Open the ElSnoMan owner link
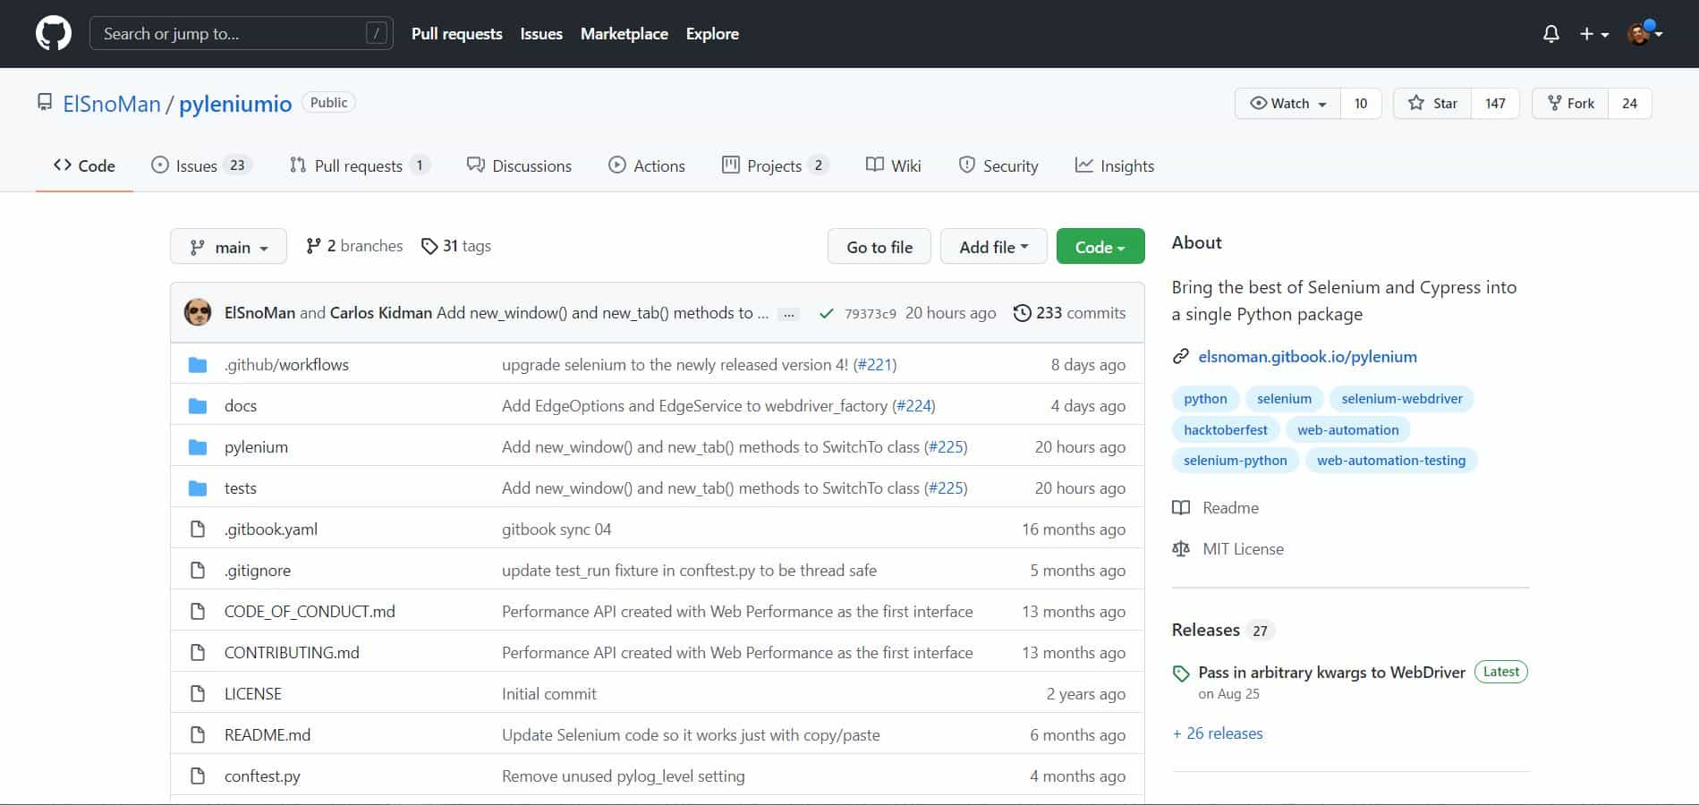The image size is (1699, 805). click(x=112, y=104)
